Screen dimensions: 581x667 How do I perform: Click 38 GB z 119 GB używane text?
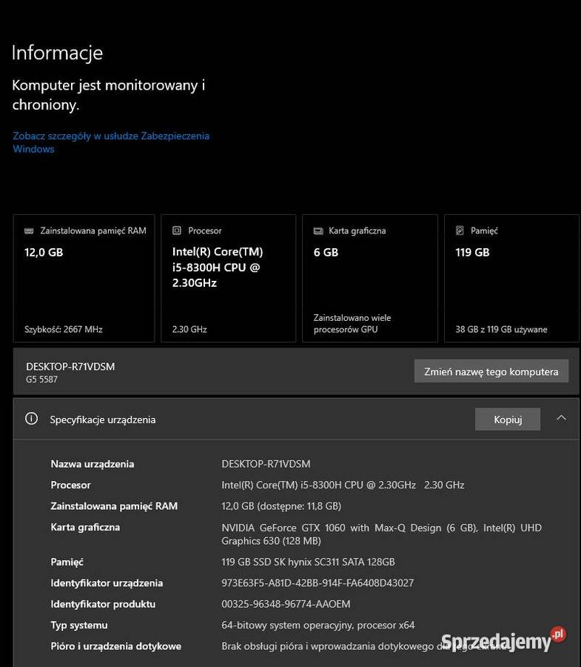tap(502, 329)
